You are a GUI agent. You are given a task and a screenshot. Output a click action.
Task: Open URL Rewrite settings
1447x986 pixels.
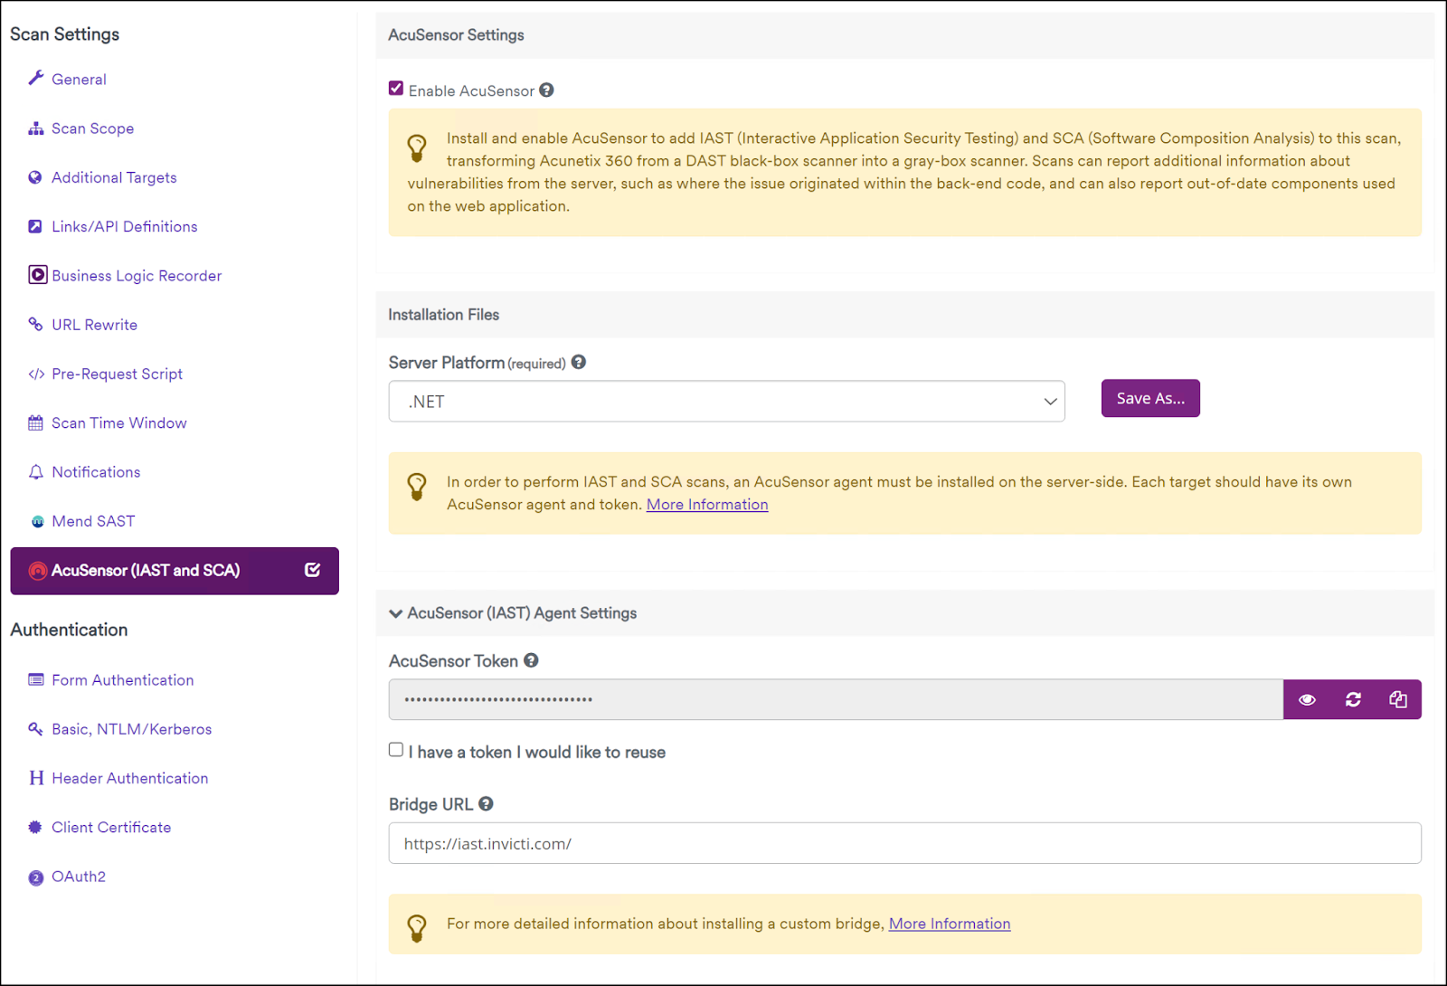click(x=94, y=325)
